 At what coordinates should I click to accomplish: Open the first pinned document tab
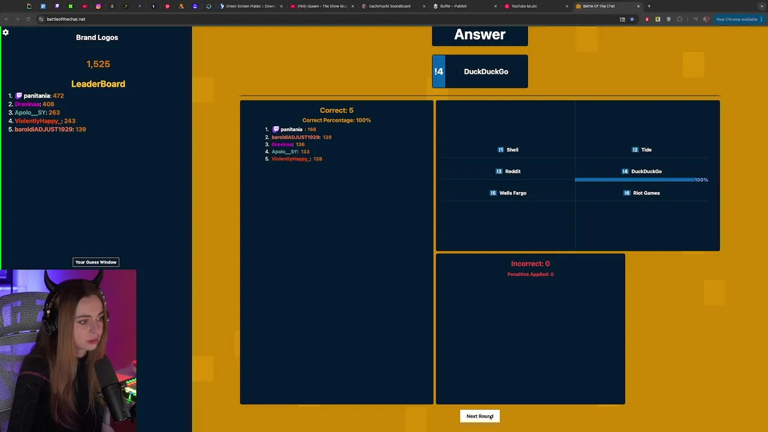(29, 6)
